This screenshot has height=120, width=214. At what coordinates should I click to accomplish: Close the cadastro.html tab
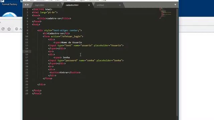(x=89, y=5)
